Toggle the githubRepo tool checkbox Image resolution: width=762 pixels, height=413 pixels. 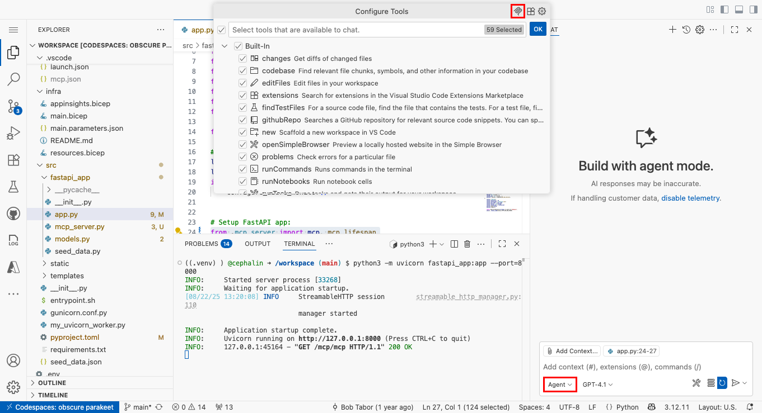pyautogui.click(x=242, y=120)
